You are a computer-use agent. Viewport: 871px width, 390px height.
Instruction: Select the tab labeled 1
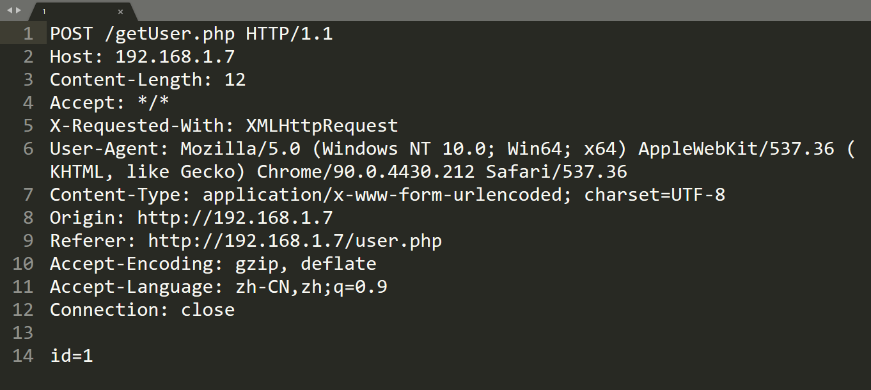tap(43, 11)
